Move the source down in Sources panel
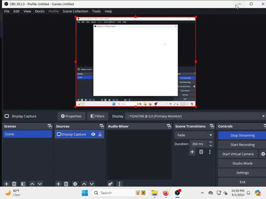 92,184
